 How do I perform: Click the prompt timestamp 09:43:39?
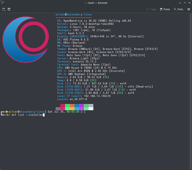(x=73, y=112)
